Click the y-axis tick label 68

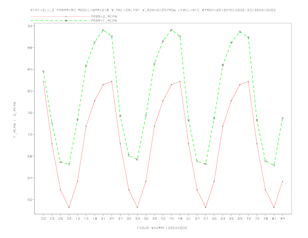[x=30, y=156]
